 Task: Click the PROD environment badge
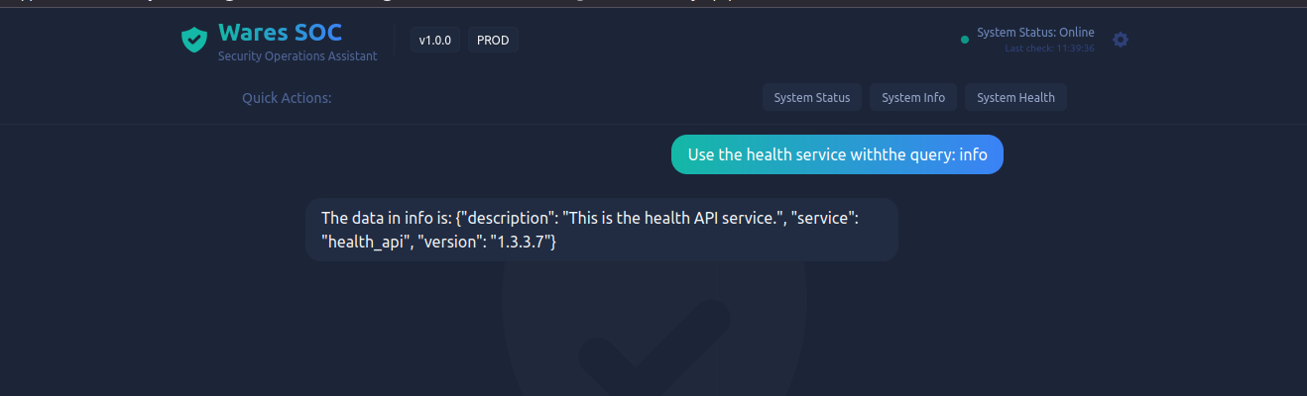493,41
